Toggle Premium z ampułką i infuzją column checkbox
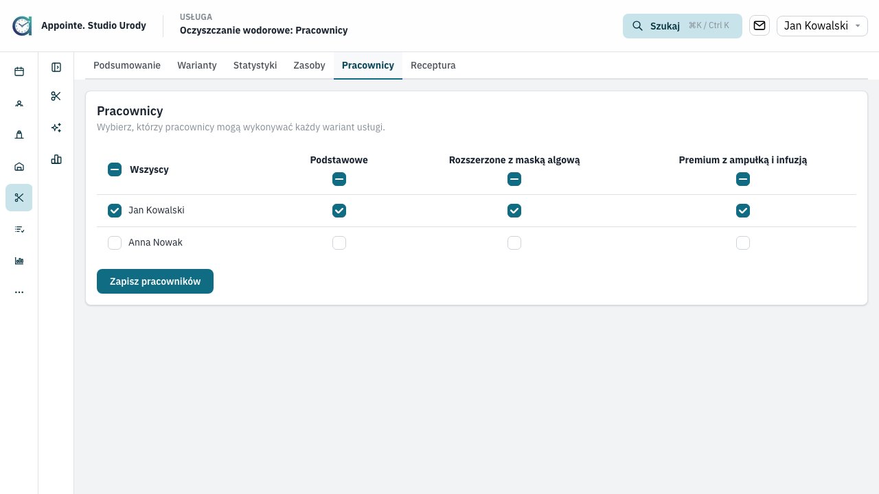This screenshot has width=879, height=494. [743, 179]
